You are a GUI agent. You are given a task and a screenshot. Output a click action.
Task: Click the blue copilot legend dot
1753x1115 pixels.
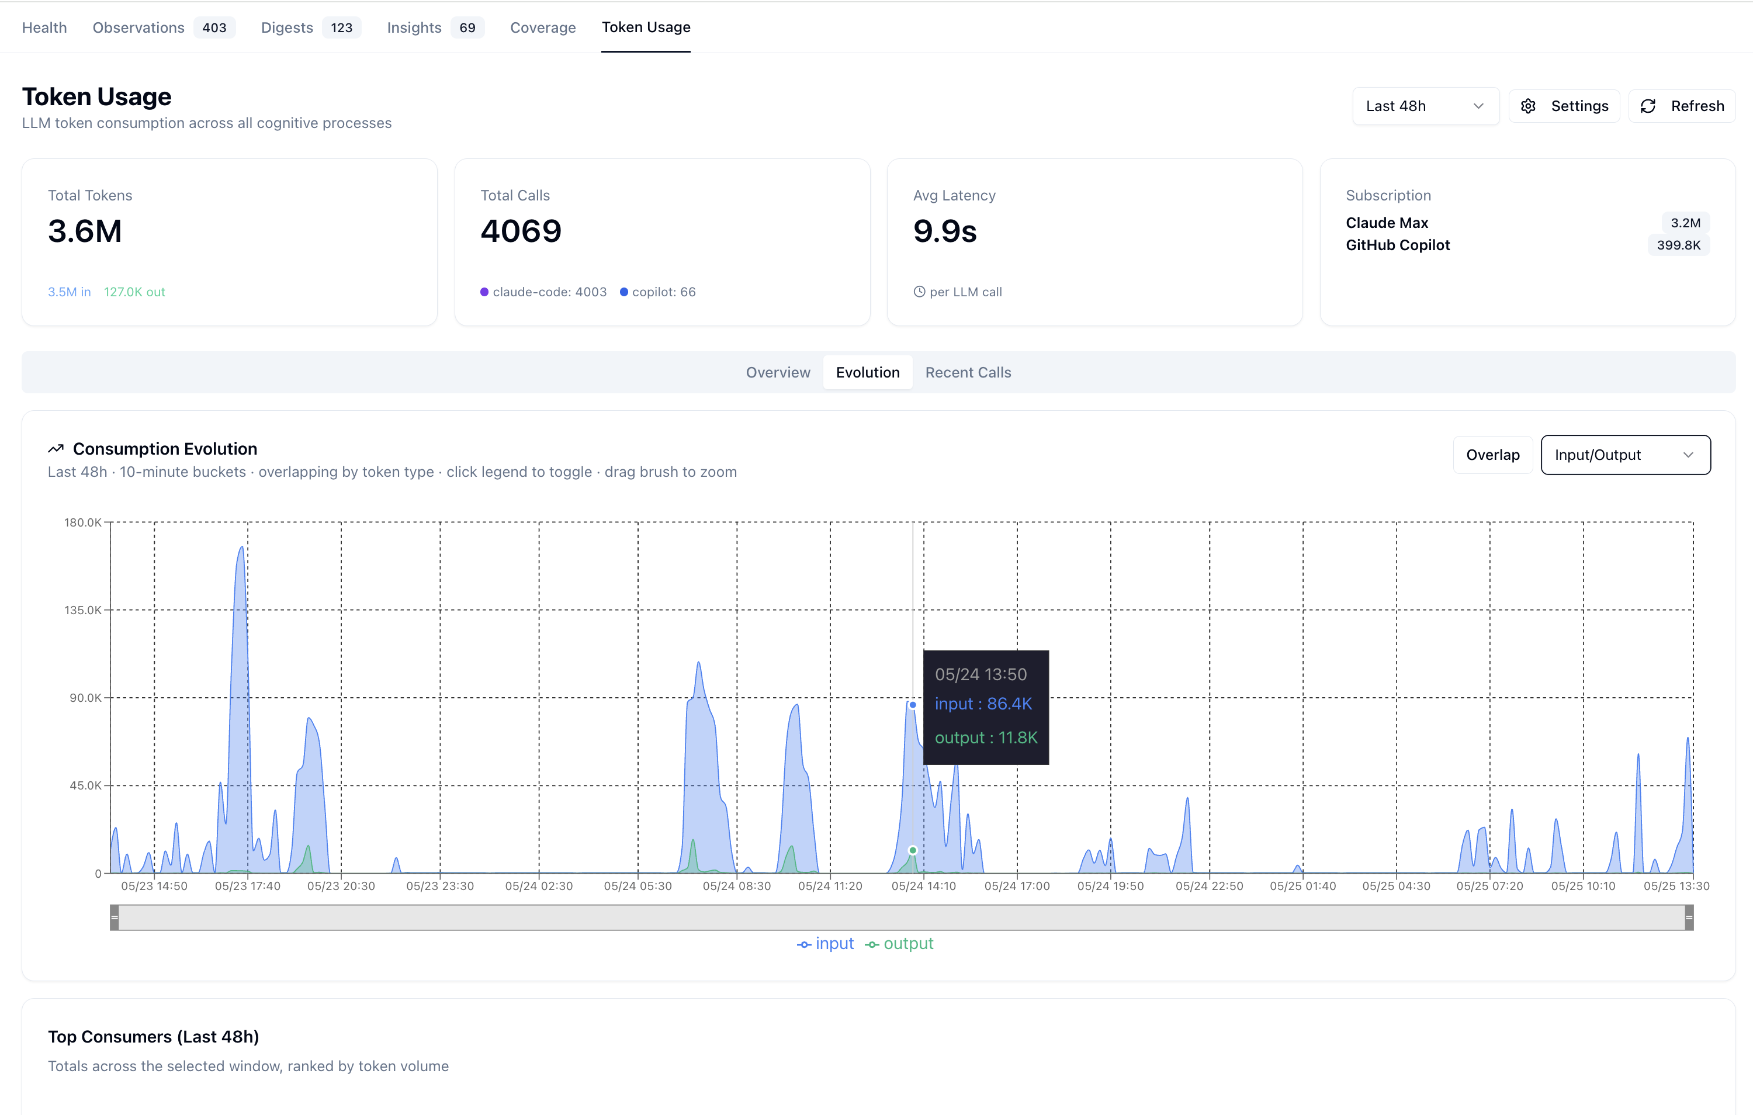(x=624, y=292)
